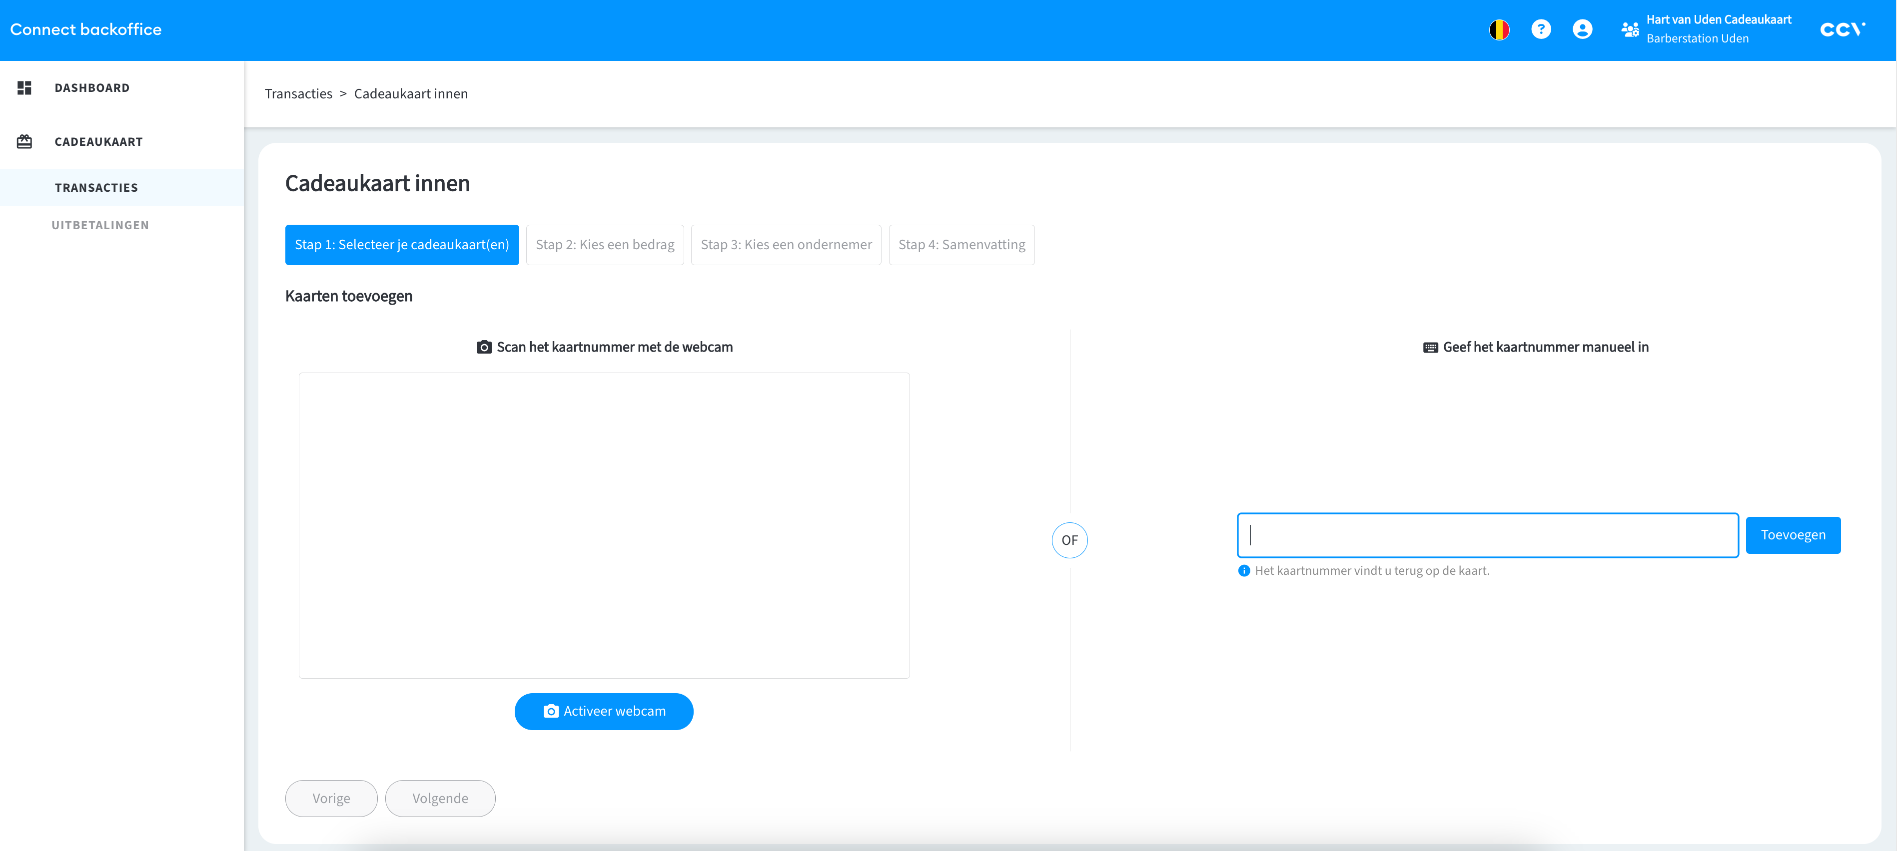Click the Volgende button

440,798
